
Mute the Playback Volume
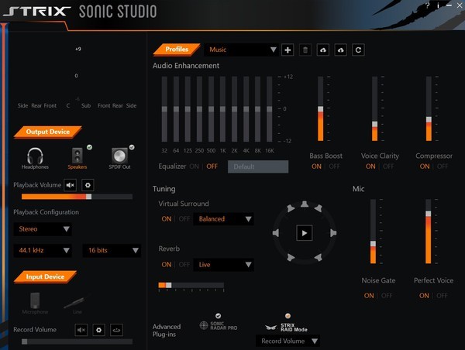click(71, 185)
